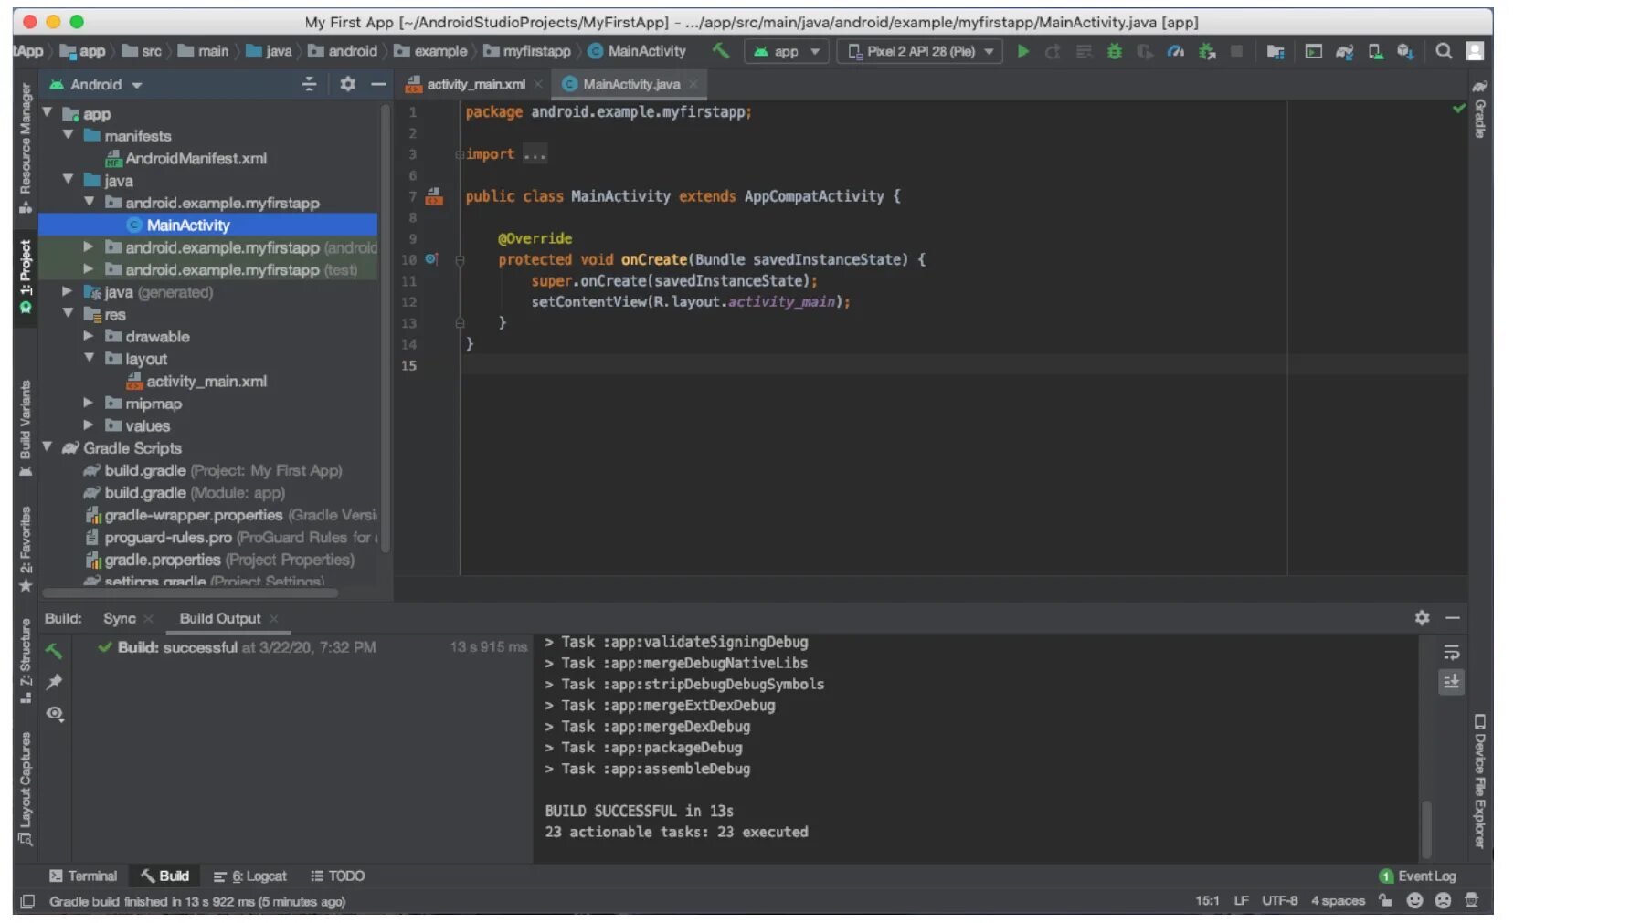Open the Gradle side panel
The height and width of the screenshot is (923, 1641).
click(1479, 110)
